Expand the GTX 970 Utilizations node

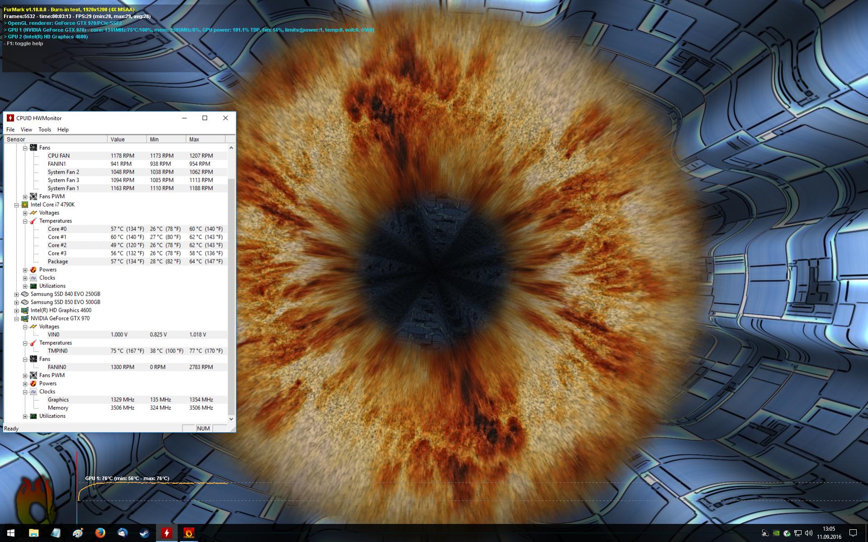point(25,416)
